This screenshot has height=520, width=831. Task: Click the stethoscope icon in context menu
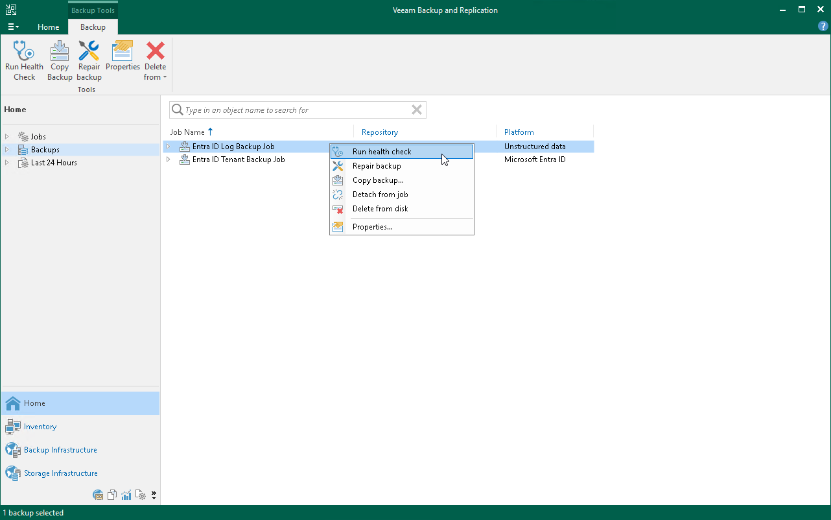pyautogui.click(x=338, y=152)
